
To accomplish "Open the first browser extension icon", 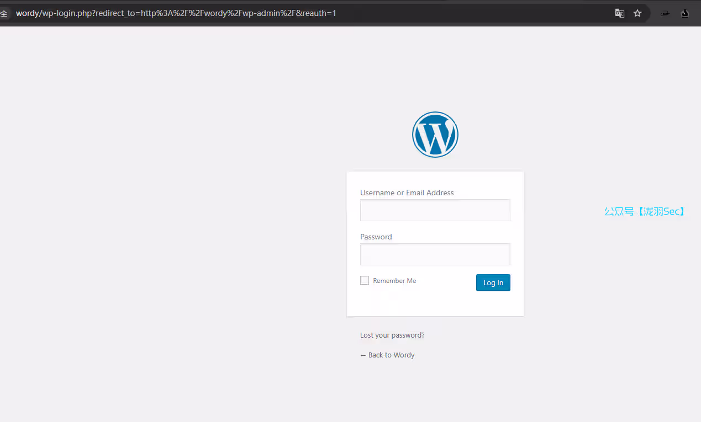I will (x=666, y=13).
